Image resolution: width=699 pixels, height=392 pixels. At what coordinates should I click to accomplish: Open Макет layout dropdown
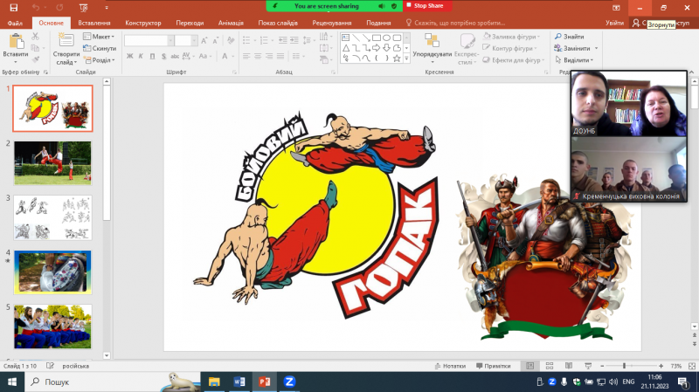pos(100,37)
